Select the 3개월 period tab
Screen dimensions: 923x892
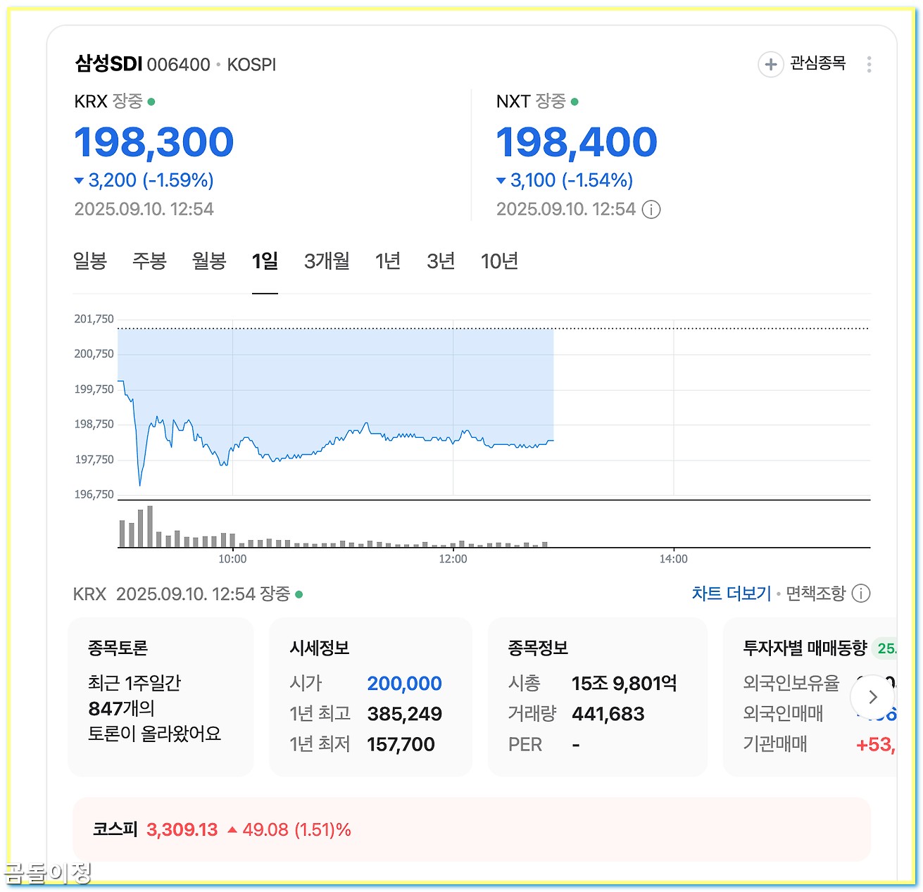tap(326, 261)
